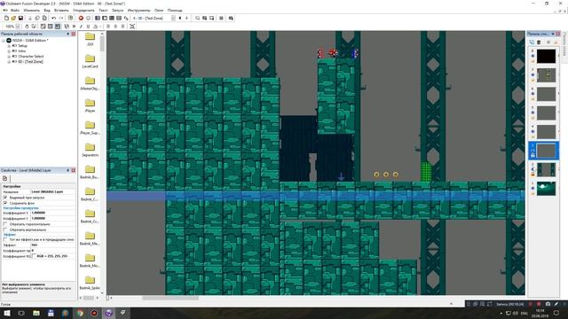This screenshot has width=568, height=319.
Task: Select the hand pan tool icon
Action: pos(27,27)
